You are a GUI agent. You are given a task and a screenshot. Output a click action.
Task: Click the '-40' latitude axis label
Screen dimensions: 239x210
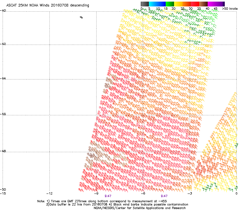coord(3,11)
